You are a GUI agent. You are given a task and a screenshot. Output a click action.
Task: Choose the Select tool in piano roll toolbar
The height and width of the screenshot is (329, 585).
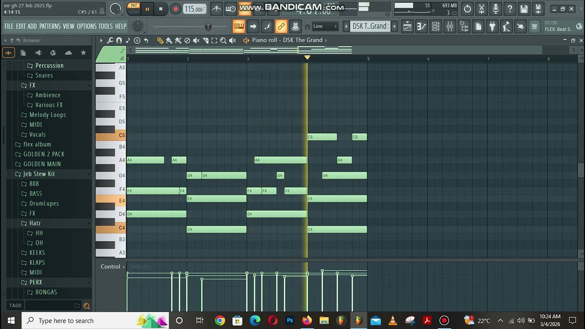click(214, 41)
